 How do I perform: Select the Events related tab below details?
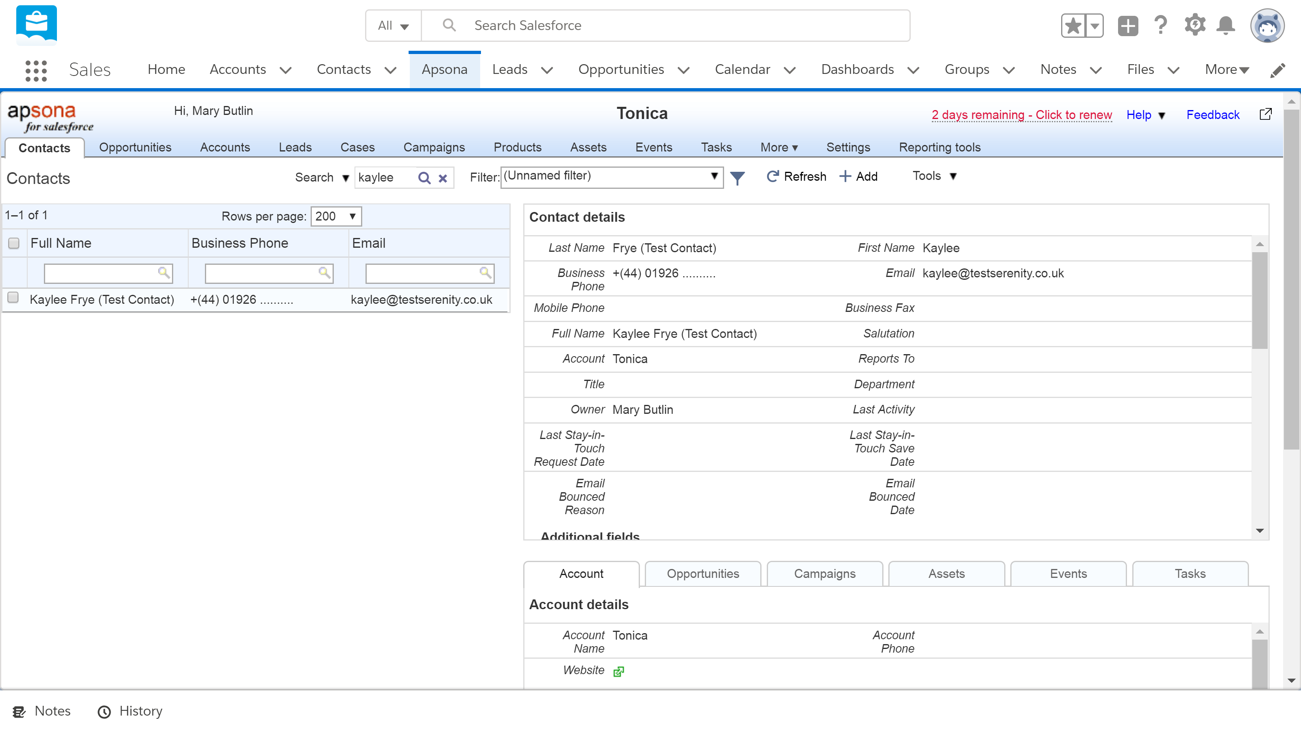(1068, 573)
